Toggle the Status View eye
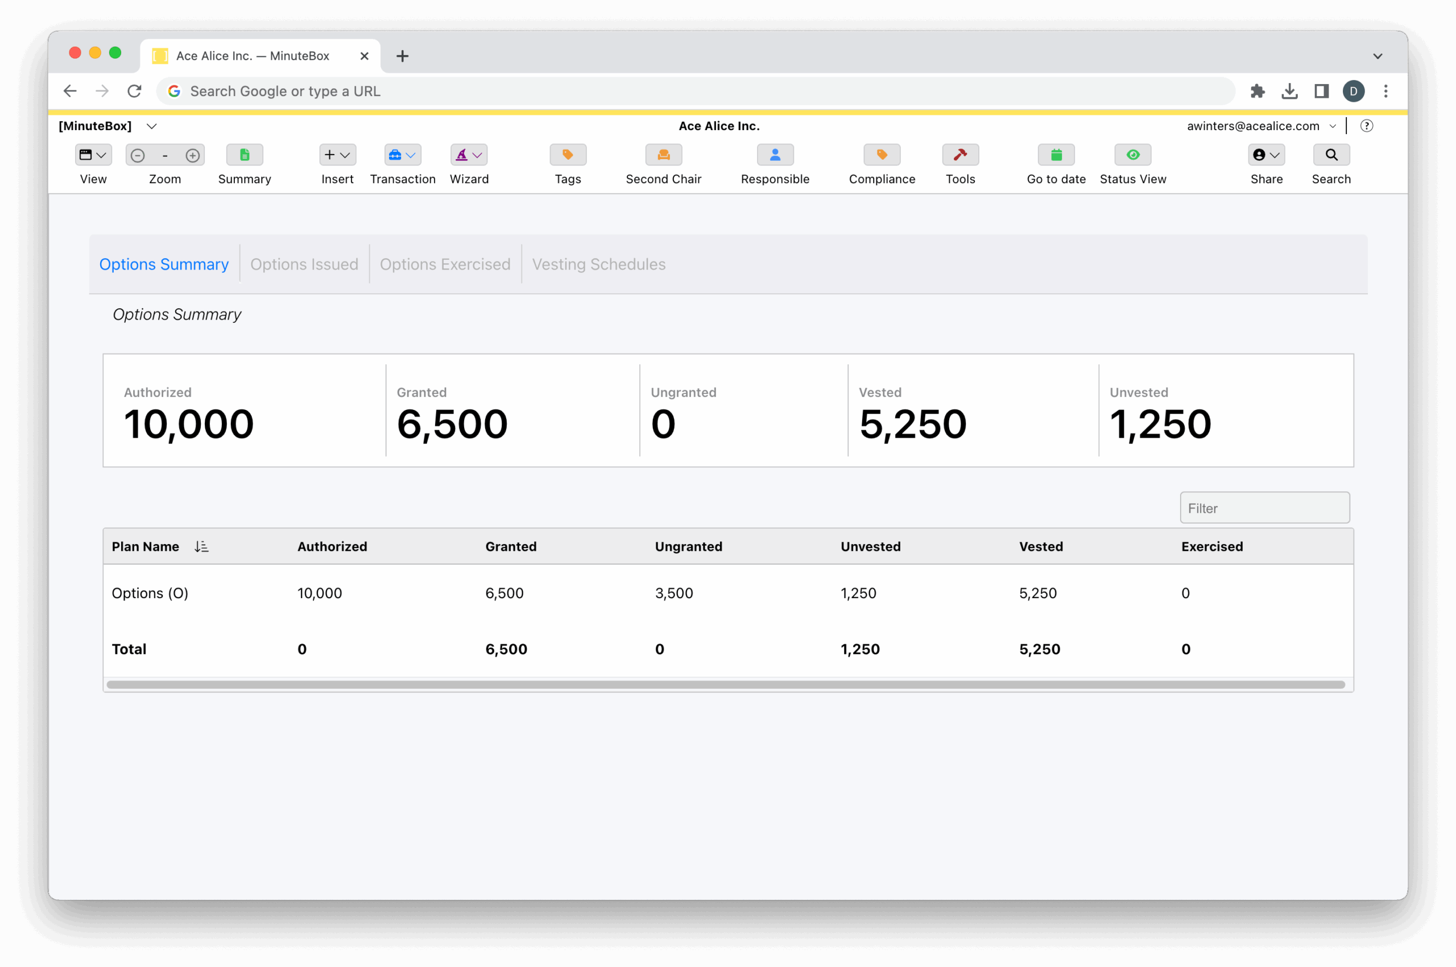Image resolution: width=1456 pixels, height=967 pixels. coord(1133,155)
